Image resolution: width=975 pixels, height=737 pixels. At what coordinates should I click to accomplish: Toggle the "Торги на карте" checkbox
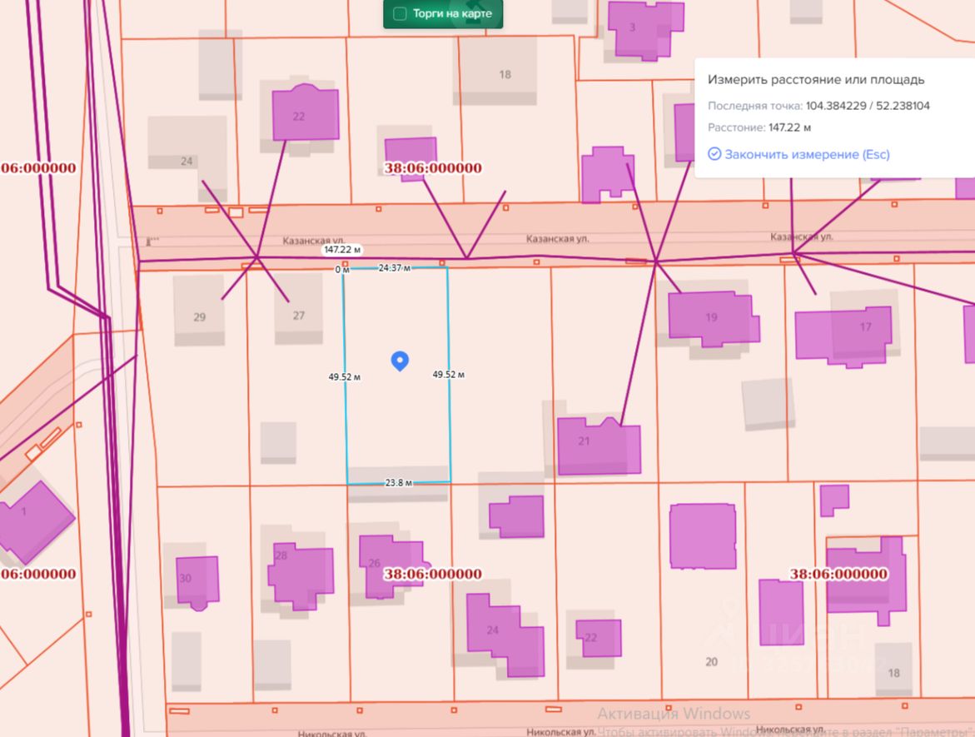(x=400, y=13)
